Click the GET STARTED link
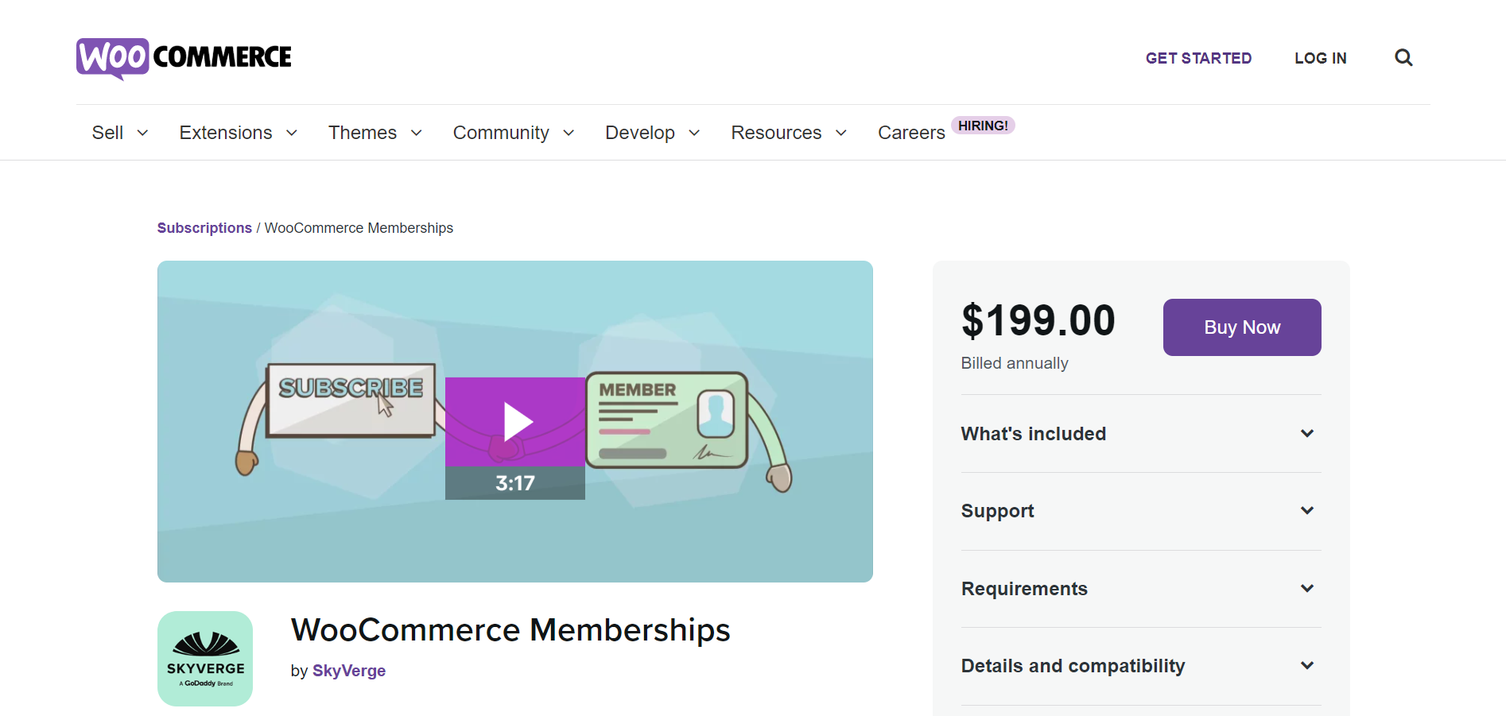The height and width of the screenshot is (716, 1506). (1198, 57)
